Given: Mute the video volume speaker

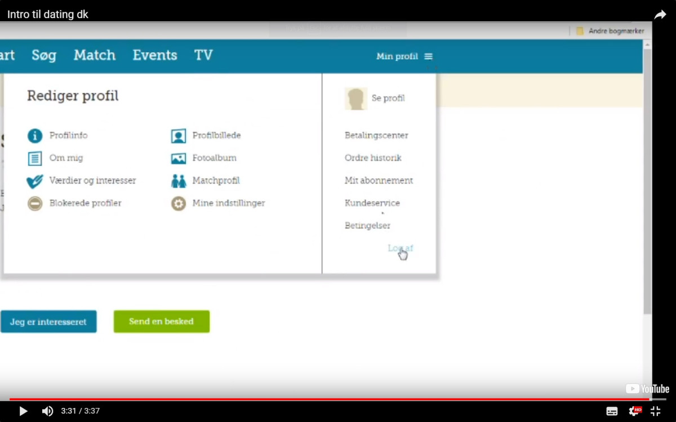Looking at the screenshot, I should (x=47, y=411).
